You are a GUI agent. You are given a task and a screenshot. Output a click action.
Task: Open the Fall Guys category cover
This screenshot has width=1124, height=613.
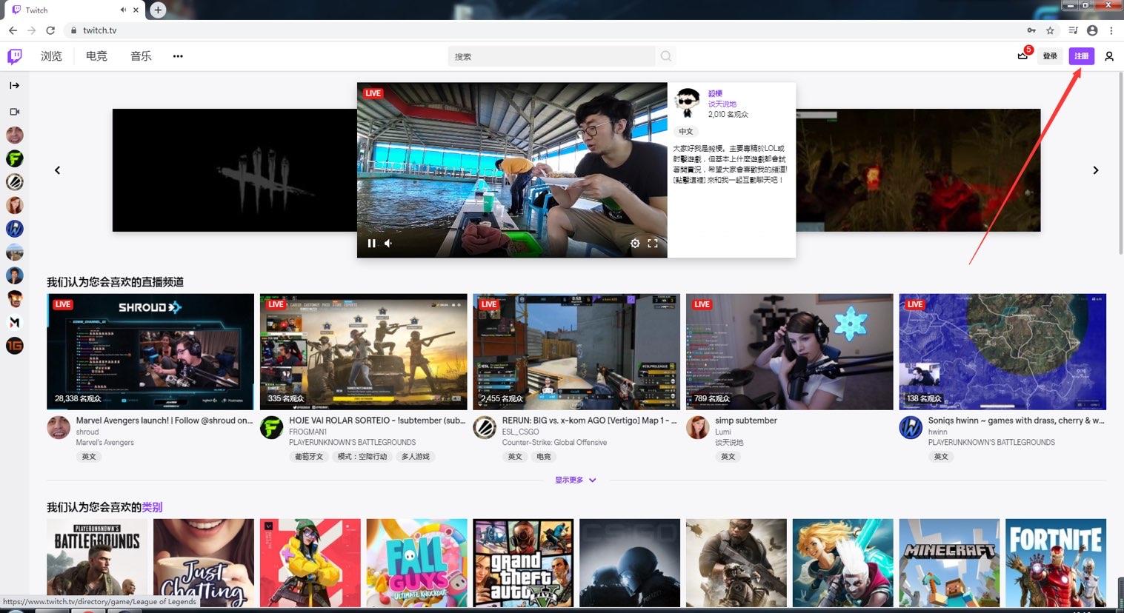(416, 563)
